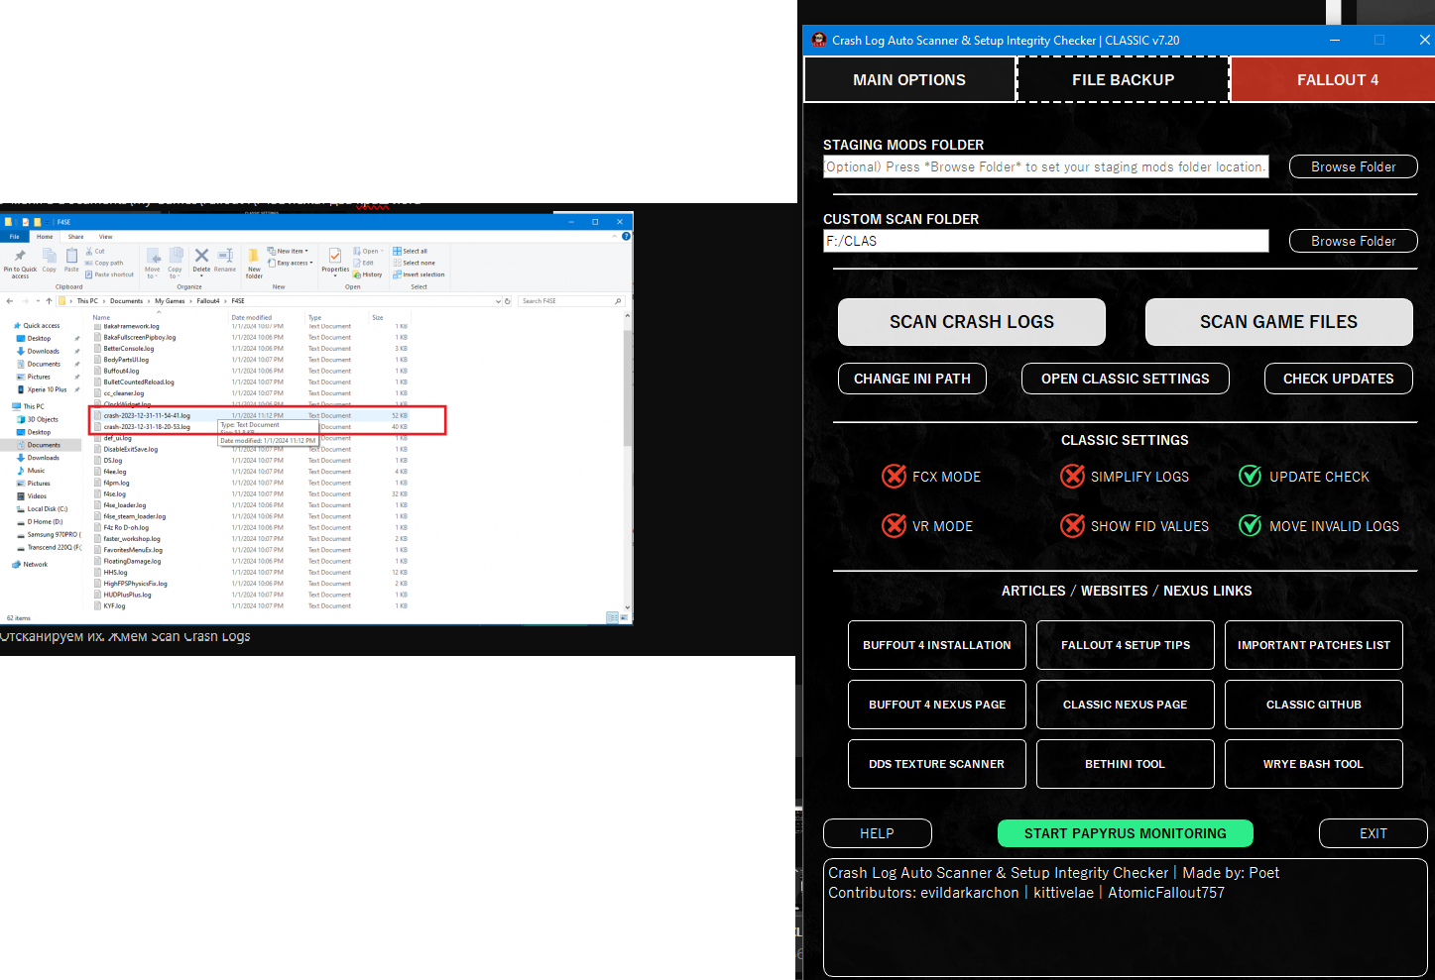Viewport: 1435px width, 980px height.
Task: Disable the MOVE INVALID LOGS option
Action: pyautogui.click(x=1251, y=526)
